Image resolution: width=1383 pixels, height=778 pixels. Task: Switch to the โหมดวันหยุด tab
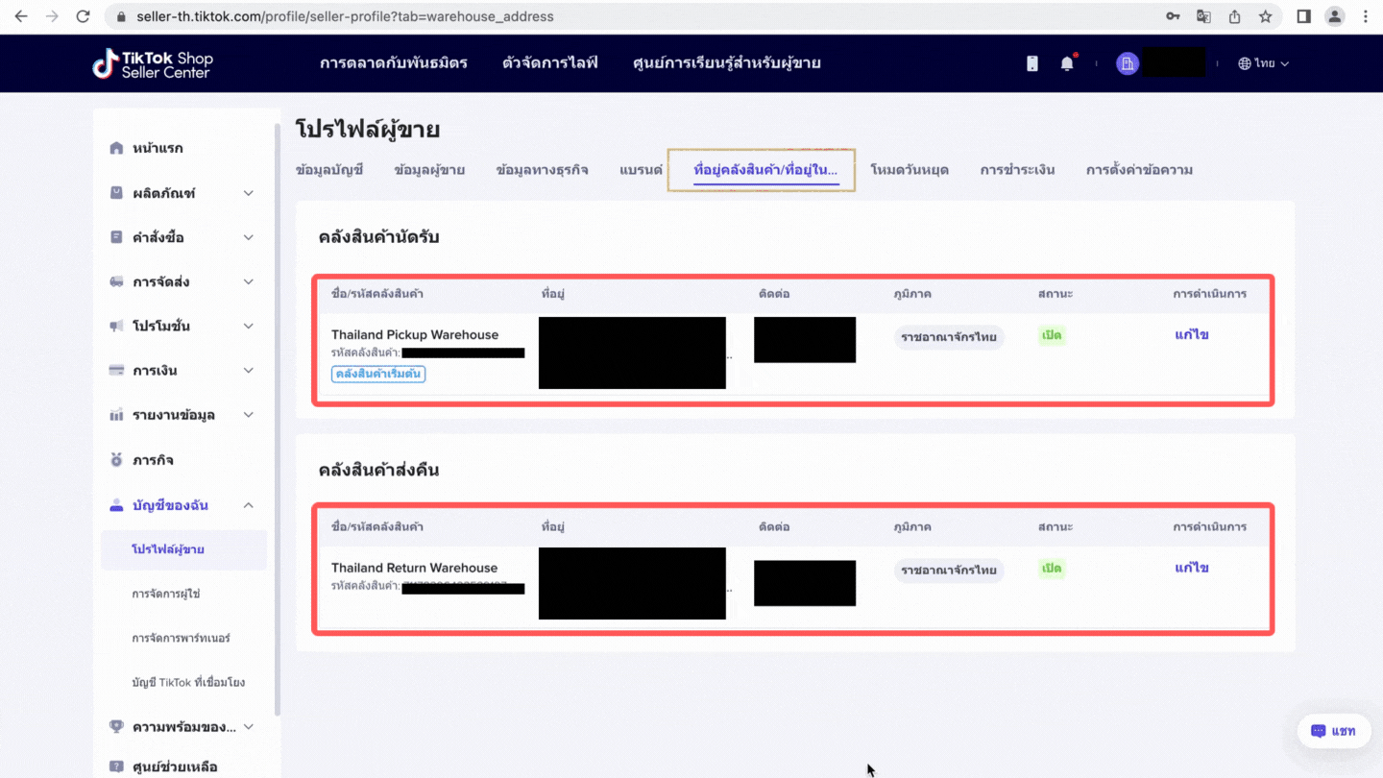910,169
